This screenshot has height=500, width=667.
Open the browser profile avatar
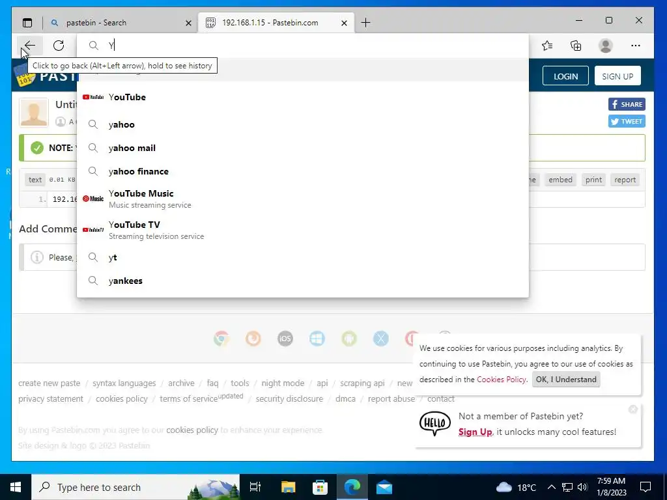click(605, 46)
